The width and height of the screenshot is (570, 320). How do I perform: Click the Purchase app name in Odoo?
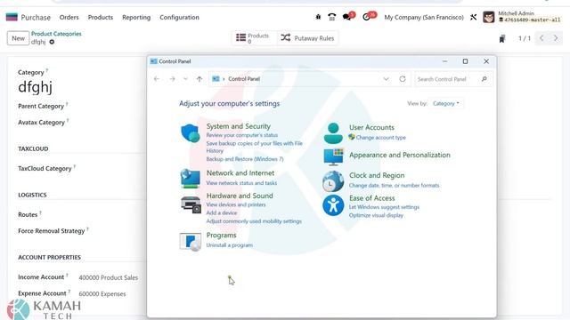36,17
